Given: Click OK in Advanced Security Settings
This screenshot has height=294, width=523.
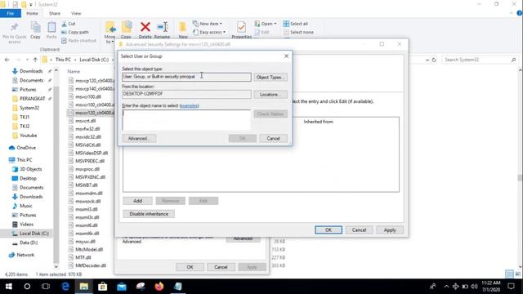Looking at the screenshot, I should click(329, 230).
